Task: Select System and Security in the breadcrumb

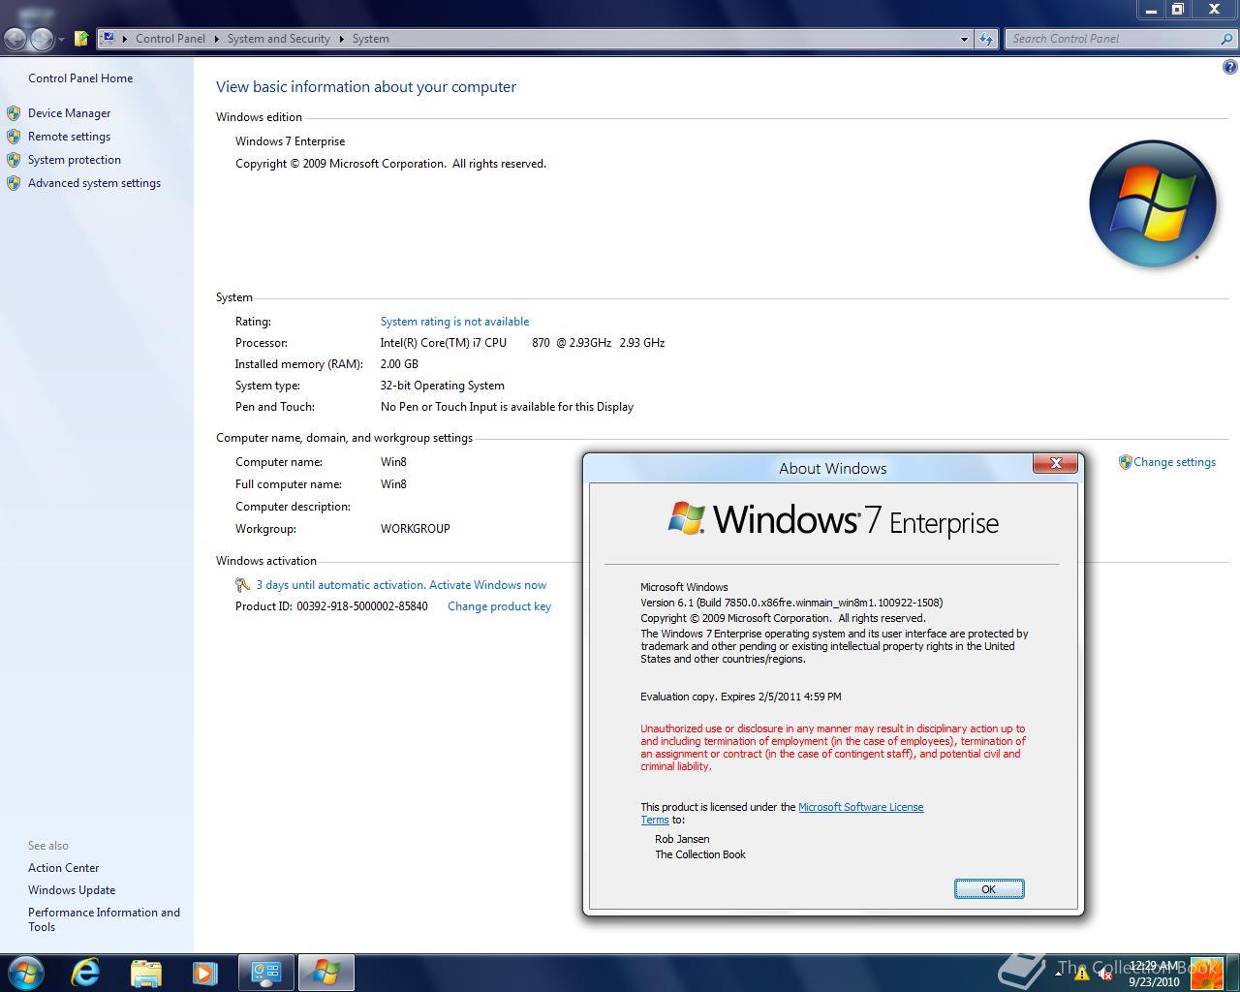Action: pos(279,39)
